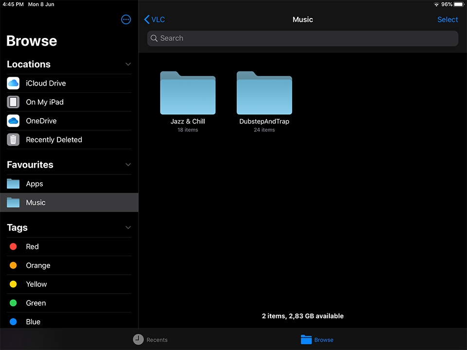Go back to VLC folder

(x=154, y=19)
